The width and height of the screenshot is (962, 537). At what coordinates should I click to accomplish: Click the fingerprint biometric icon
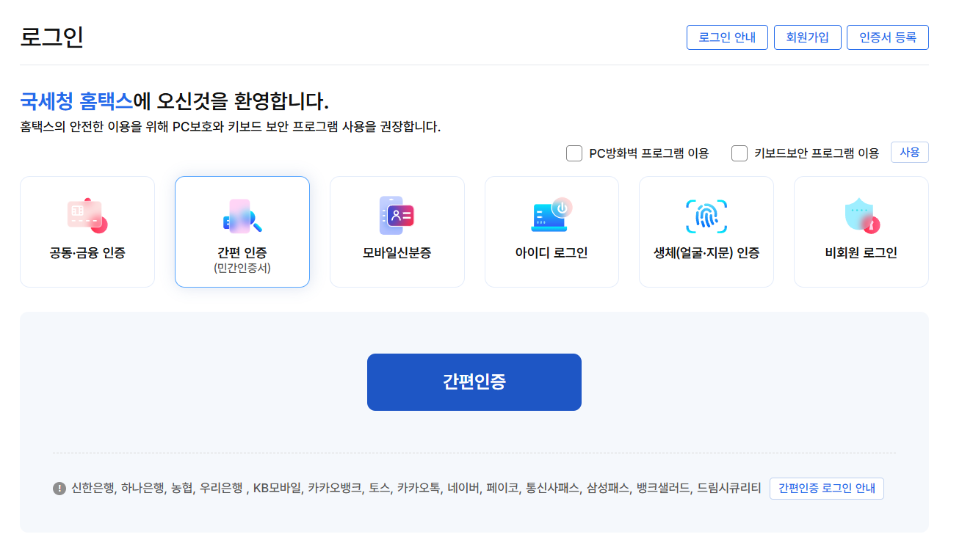coord(706,216)
